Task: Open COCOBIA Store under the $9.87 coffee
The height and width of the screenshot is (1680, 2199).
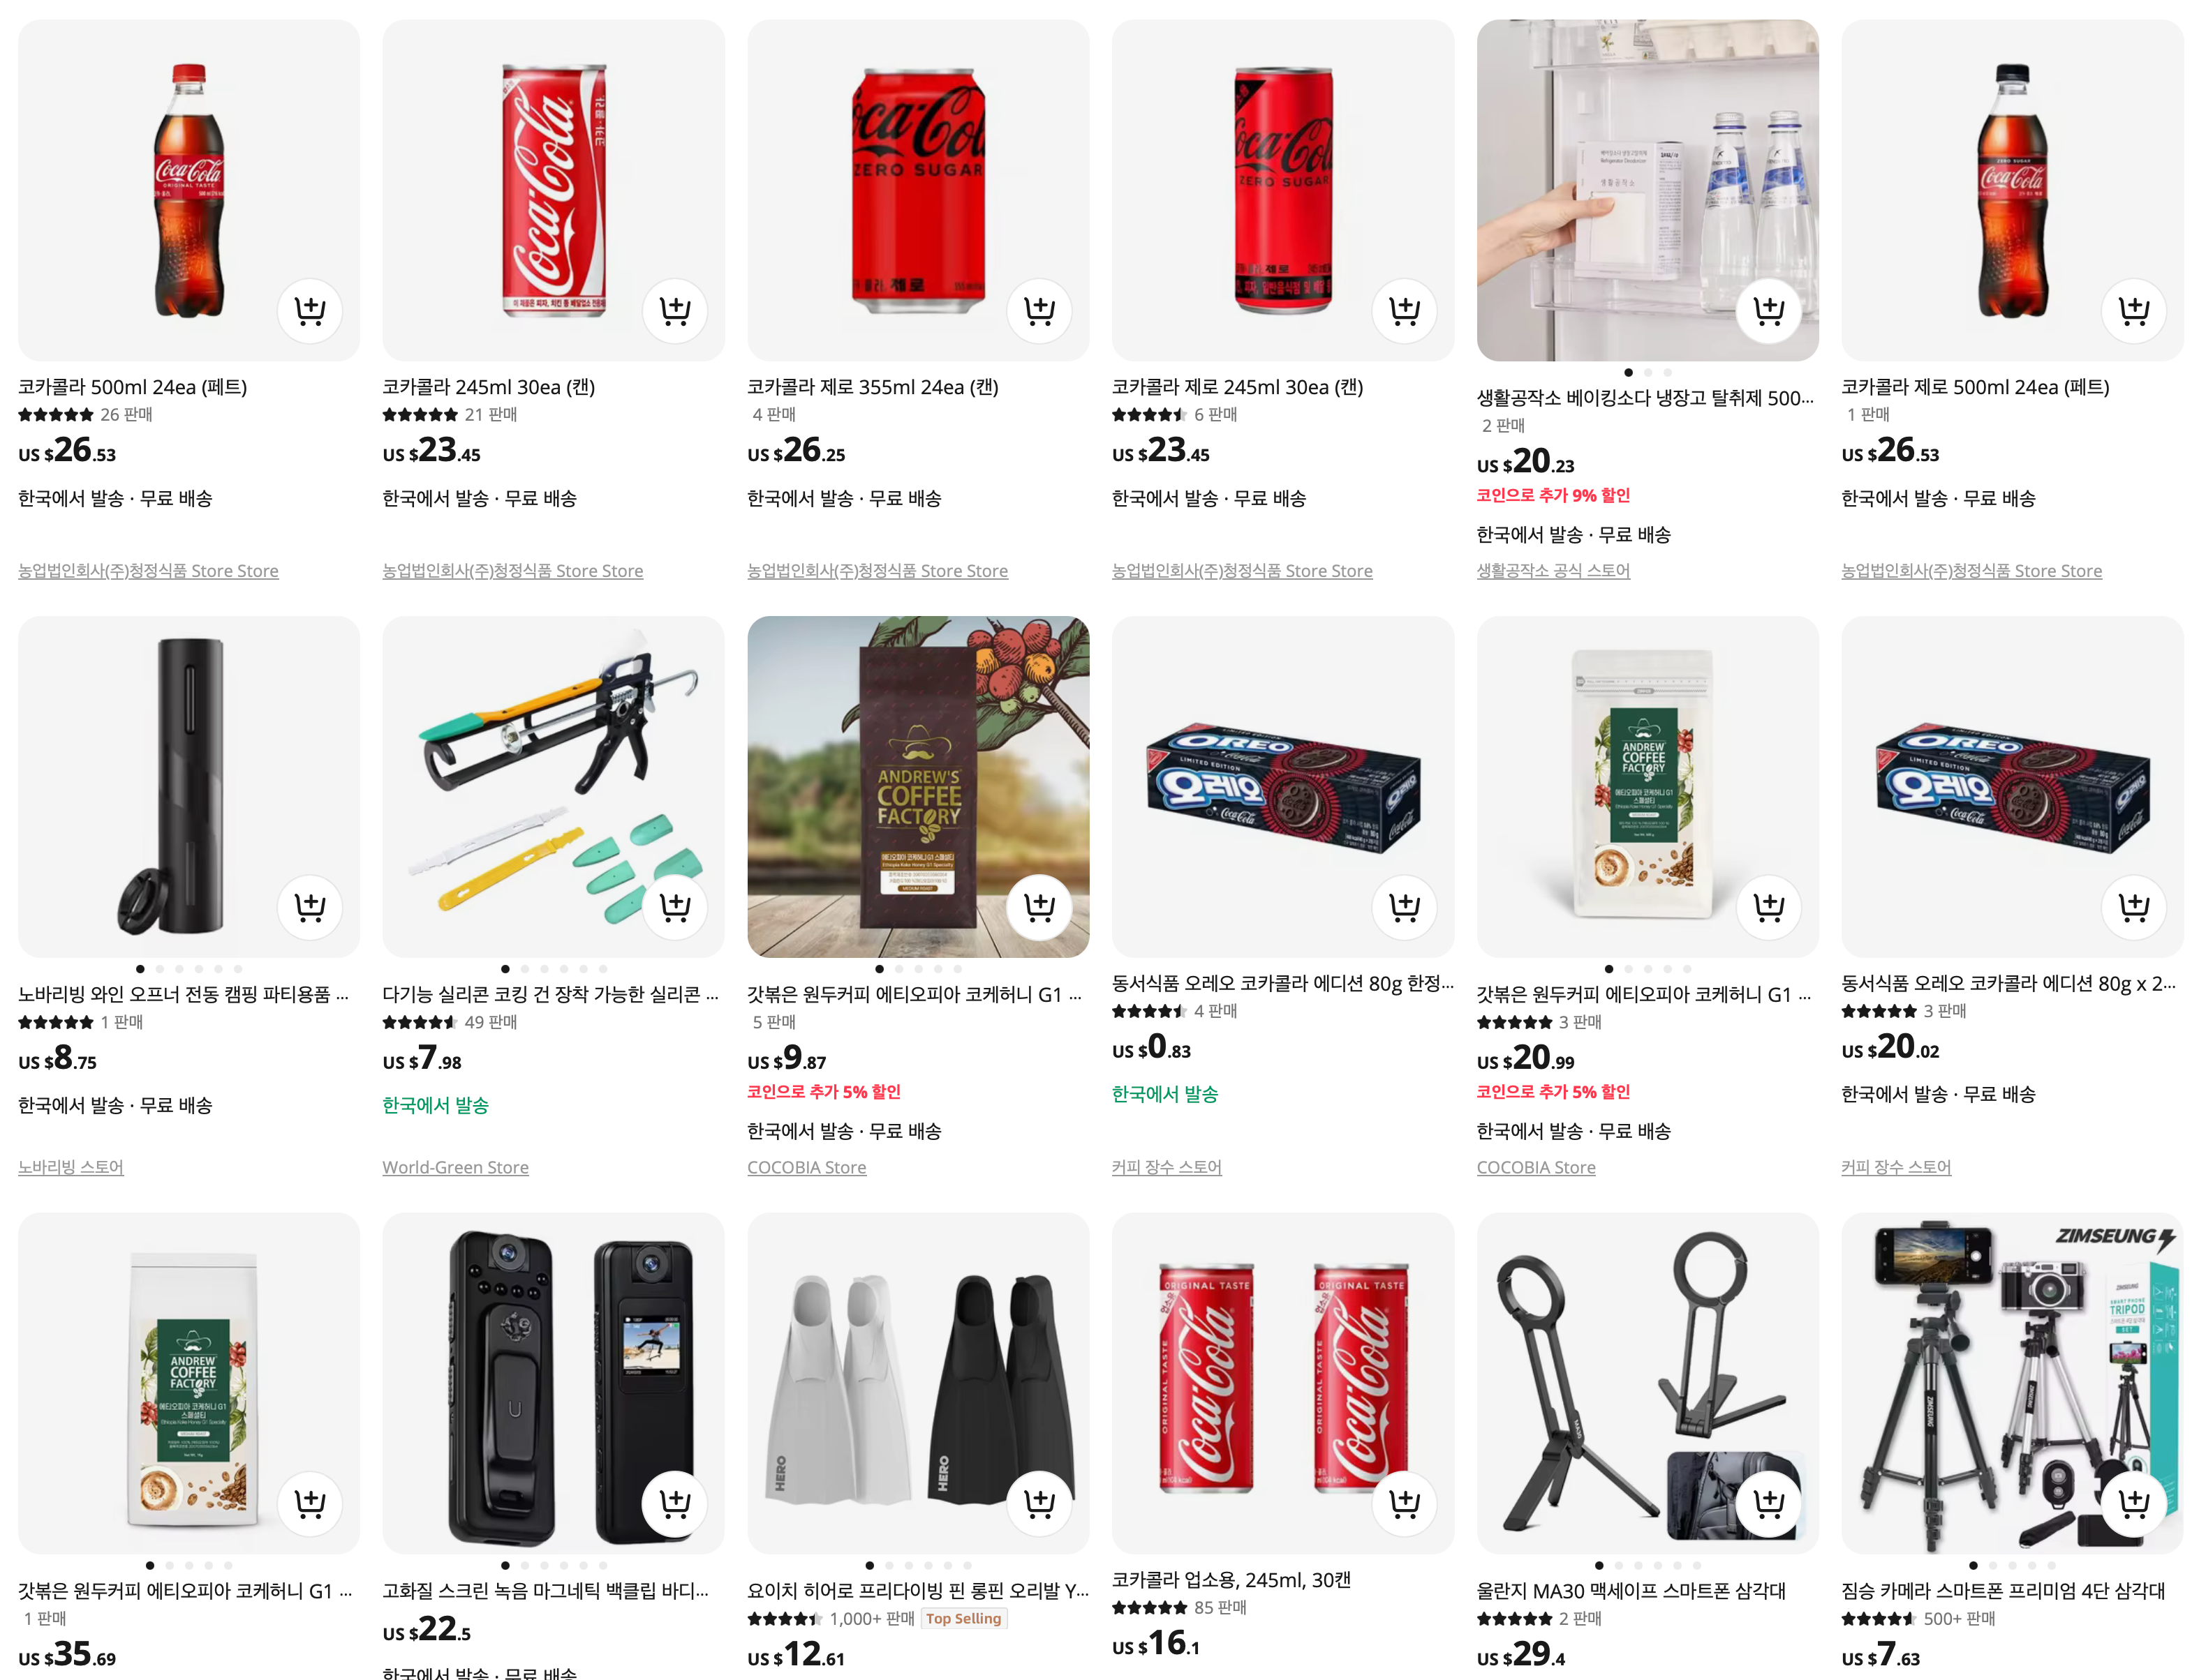Action: pyautogui.click(x=806, y=1167)
